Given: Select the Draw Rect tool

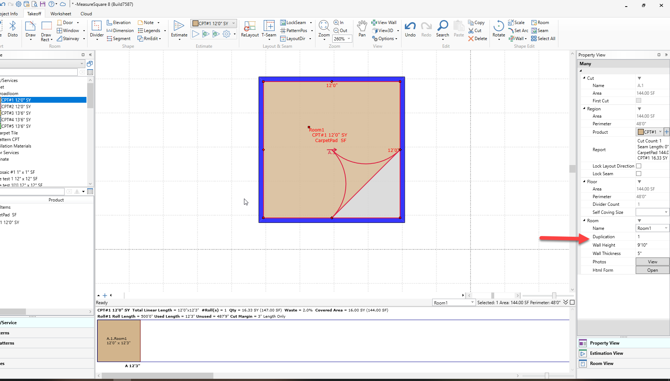Looking at the screenshot, I should coord(46,26).
